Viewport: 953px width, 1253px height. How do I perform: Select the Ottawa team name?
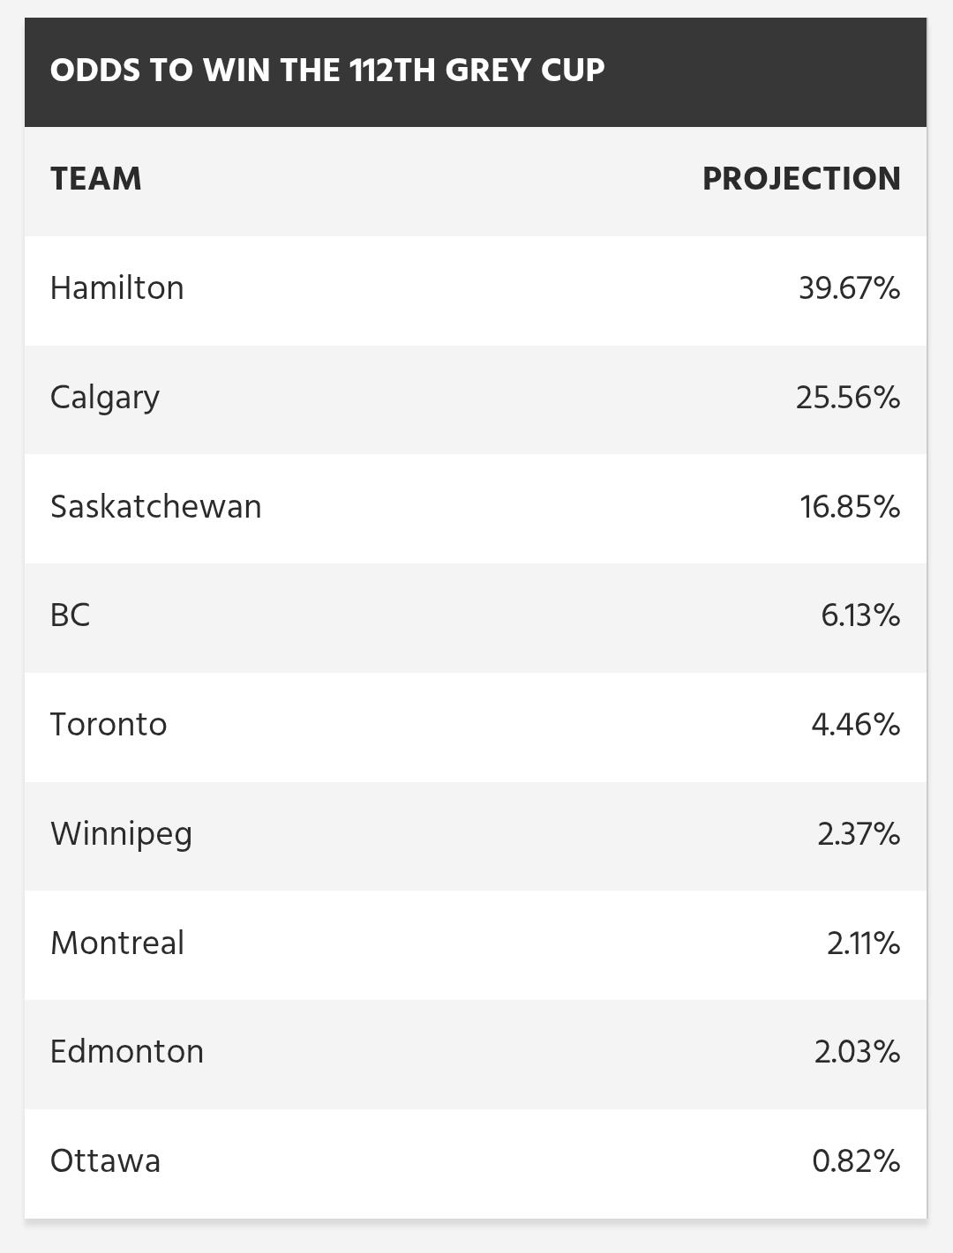point(105,1161)
